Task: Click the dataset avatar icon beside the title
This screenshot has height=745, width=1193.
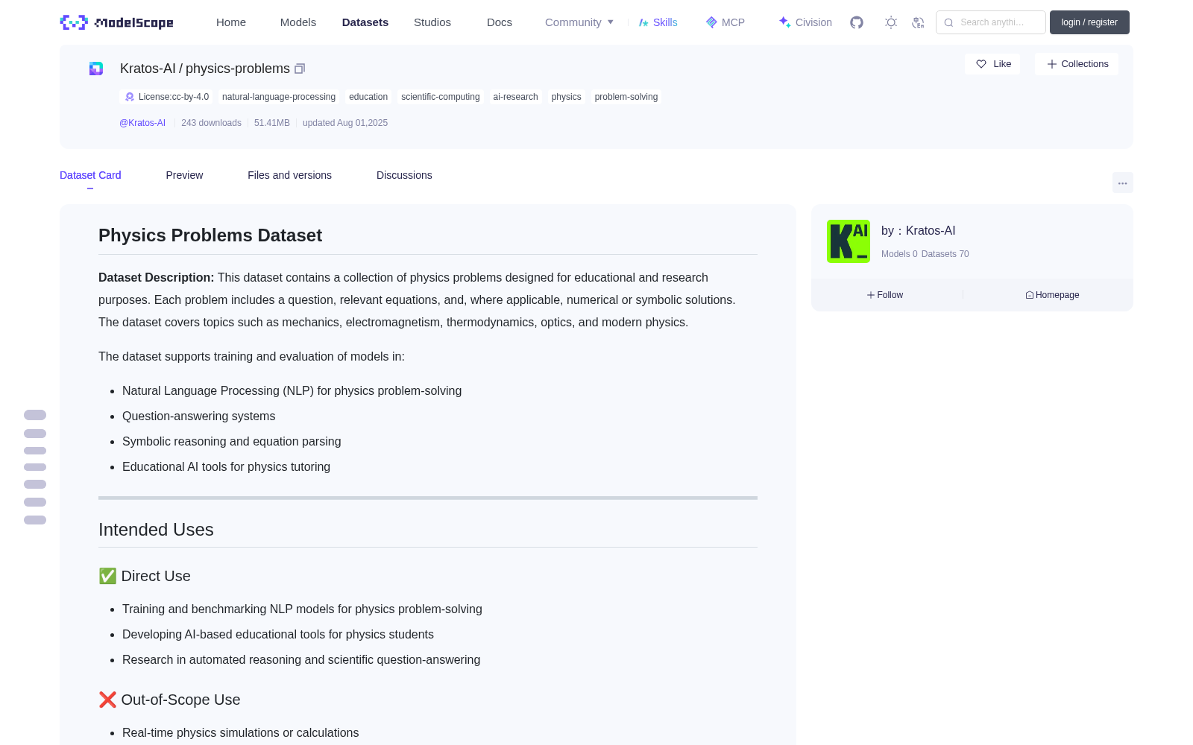Action: [96, 69]
